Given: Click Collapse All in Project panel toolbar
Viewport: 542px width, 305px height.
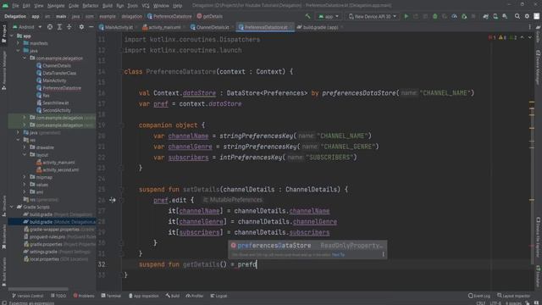Looking at the screenshot, I should point(69,27).
